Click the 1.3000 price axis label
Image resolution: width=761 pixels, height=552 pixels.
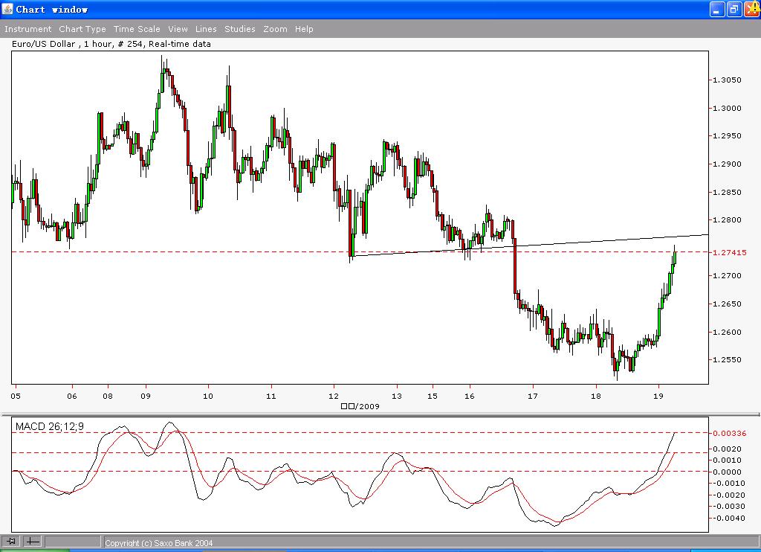(727, 108)
